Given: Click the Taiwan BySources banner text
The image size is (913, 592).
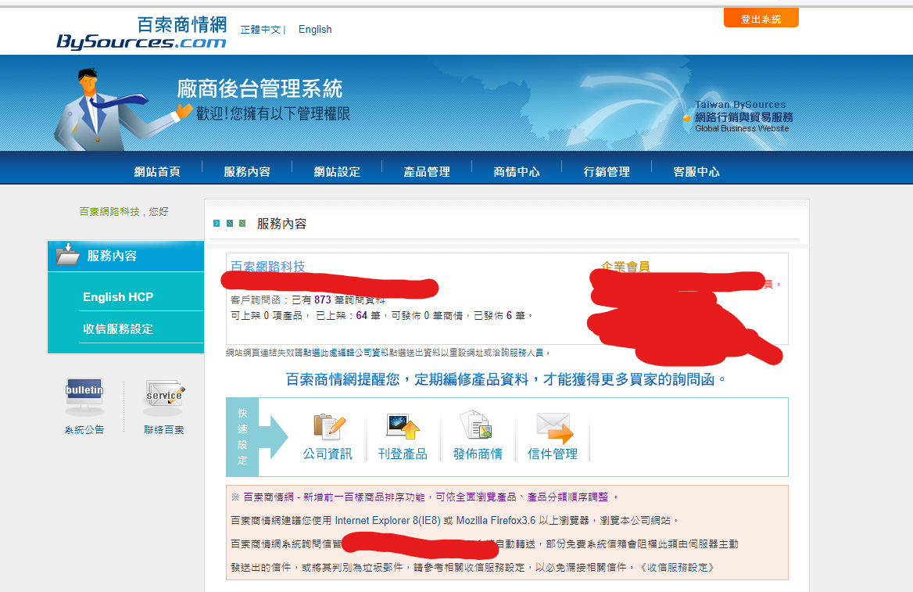Looking at the screenshot, I should pyautogui.click(x=740, y=105).
